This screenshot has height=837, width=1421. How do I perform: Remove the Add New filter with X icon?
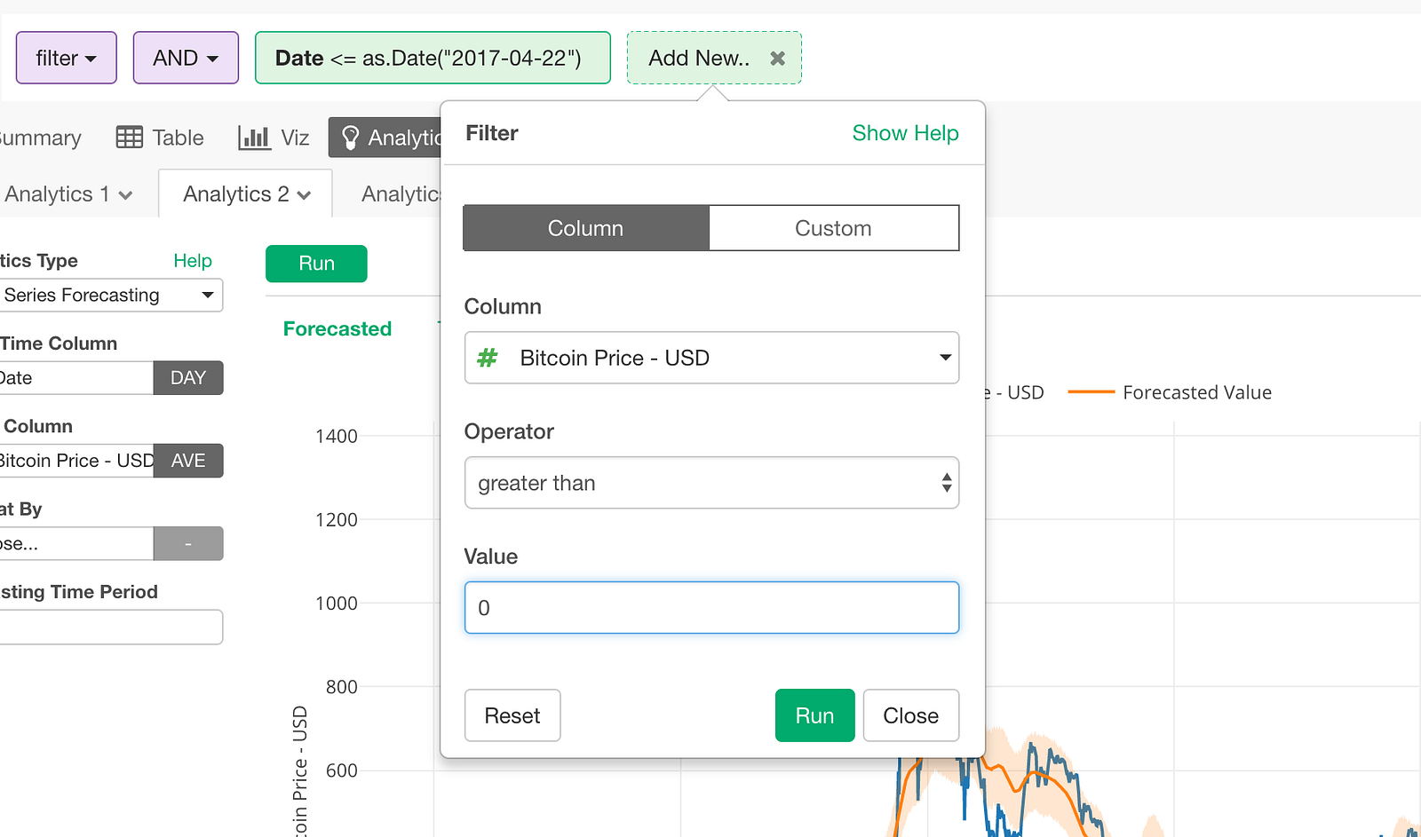point(777,59)
